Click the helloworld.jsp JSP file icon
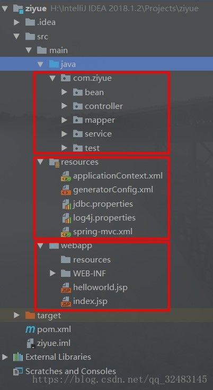This screenshot has height=390, width=213. point(66,287)
